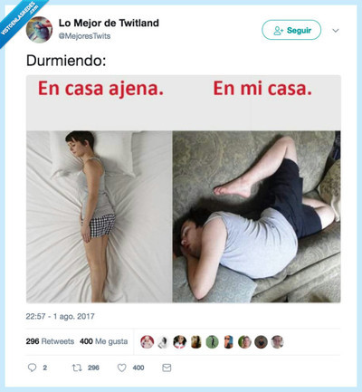The width and height of the screenshot is (362, 392).
Task: Open the direct message envelope icon
Action: click(x=167, y=368)
